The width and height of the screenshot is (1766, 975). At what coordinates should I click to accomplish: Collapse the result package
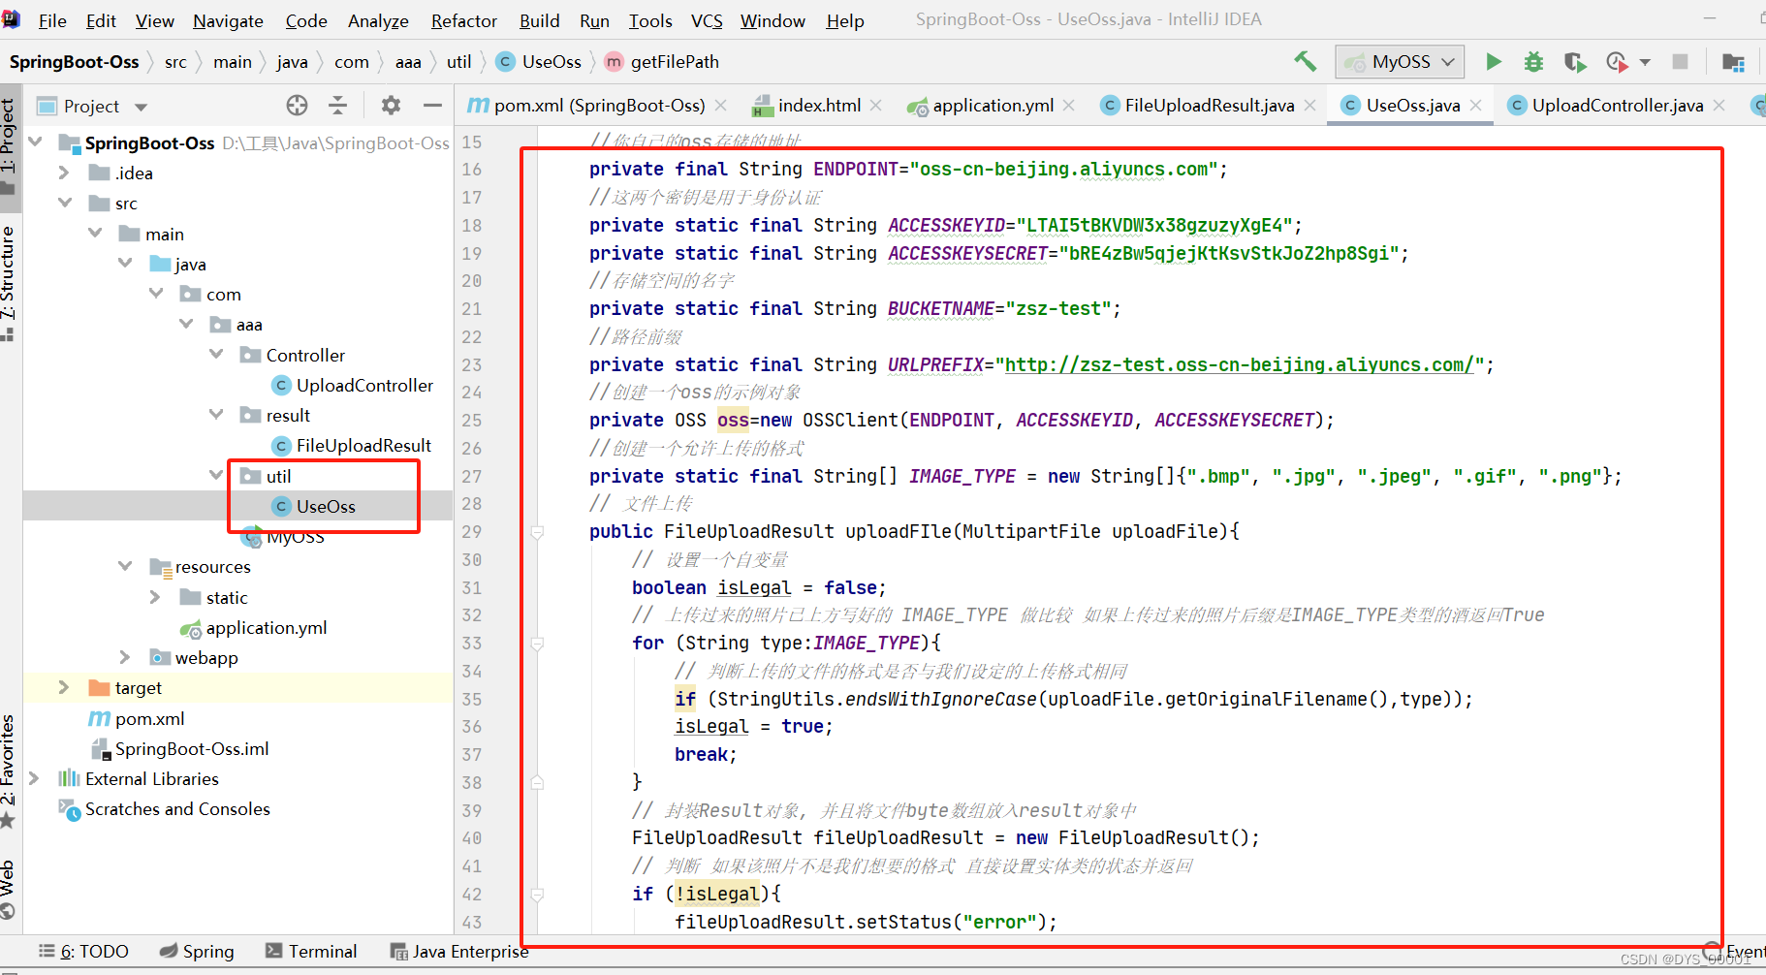(x=216, y=415)
